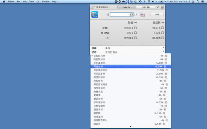Choose 路易斯安那州 from the state list
207x129 pixels.
tap(131, 120)
